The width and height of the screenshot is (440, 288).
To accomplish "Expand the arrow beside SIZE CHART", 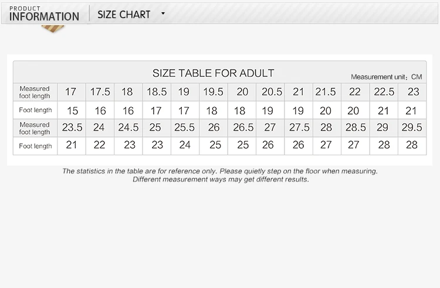I will [163, 13].
